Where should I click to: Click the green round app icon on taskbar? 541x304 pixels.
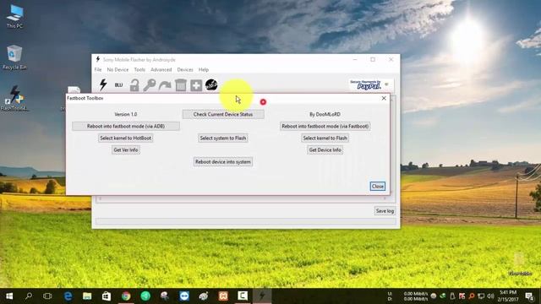(x=145, y=296)
